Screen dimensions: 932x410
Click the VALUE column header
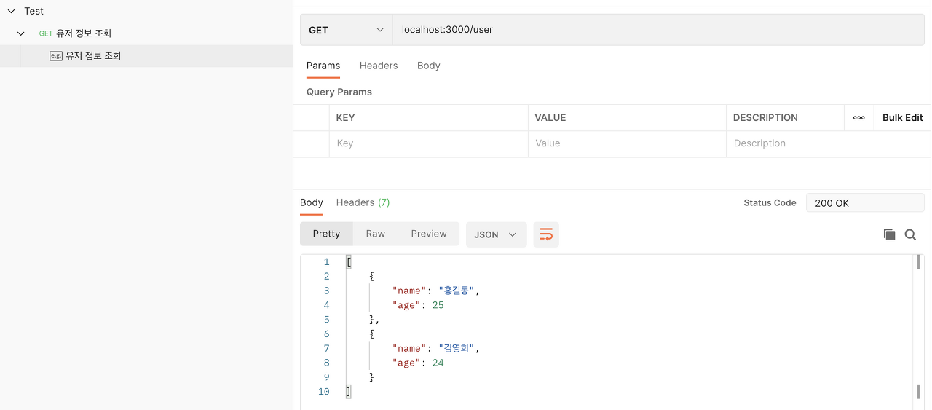pyautogui.click(x=550, y=117)
